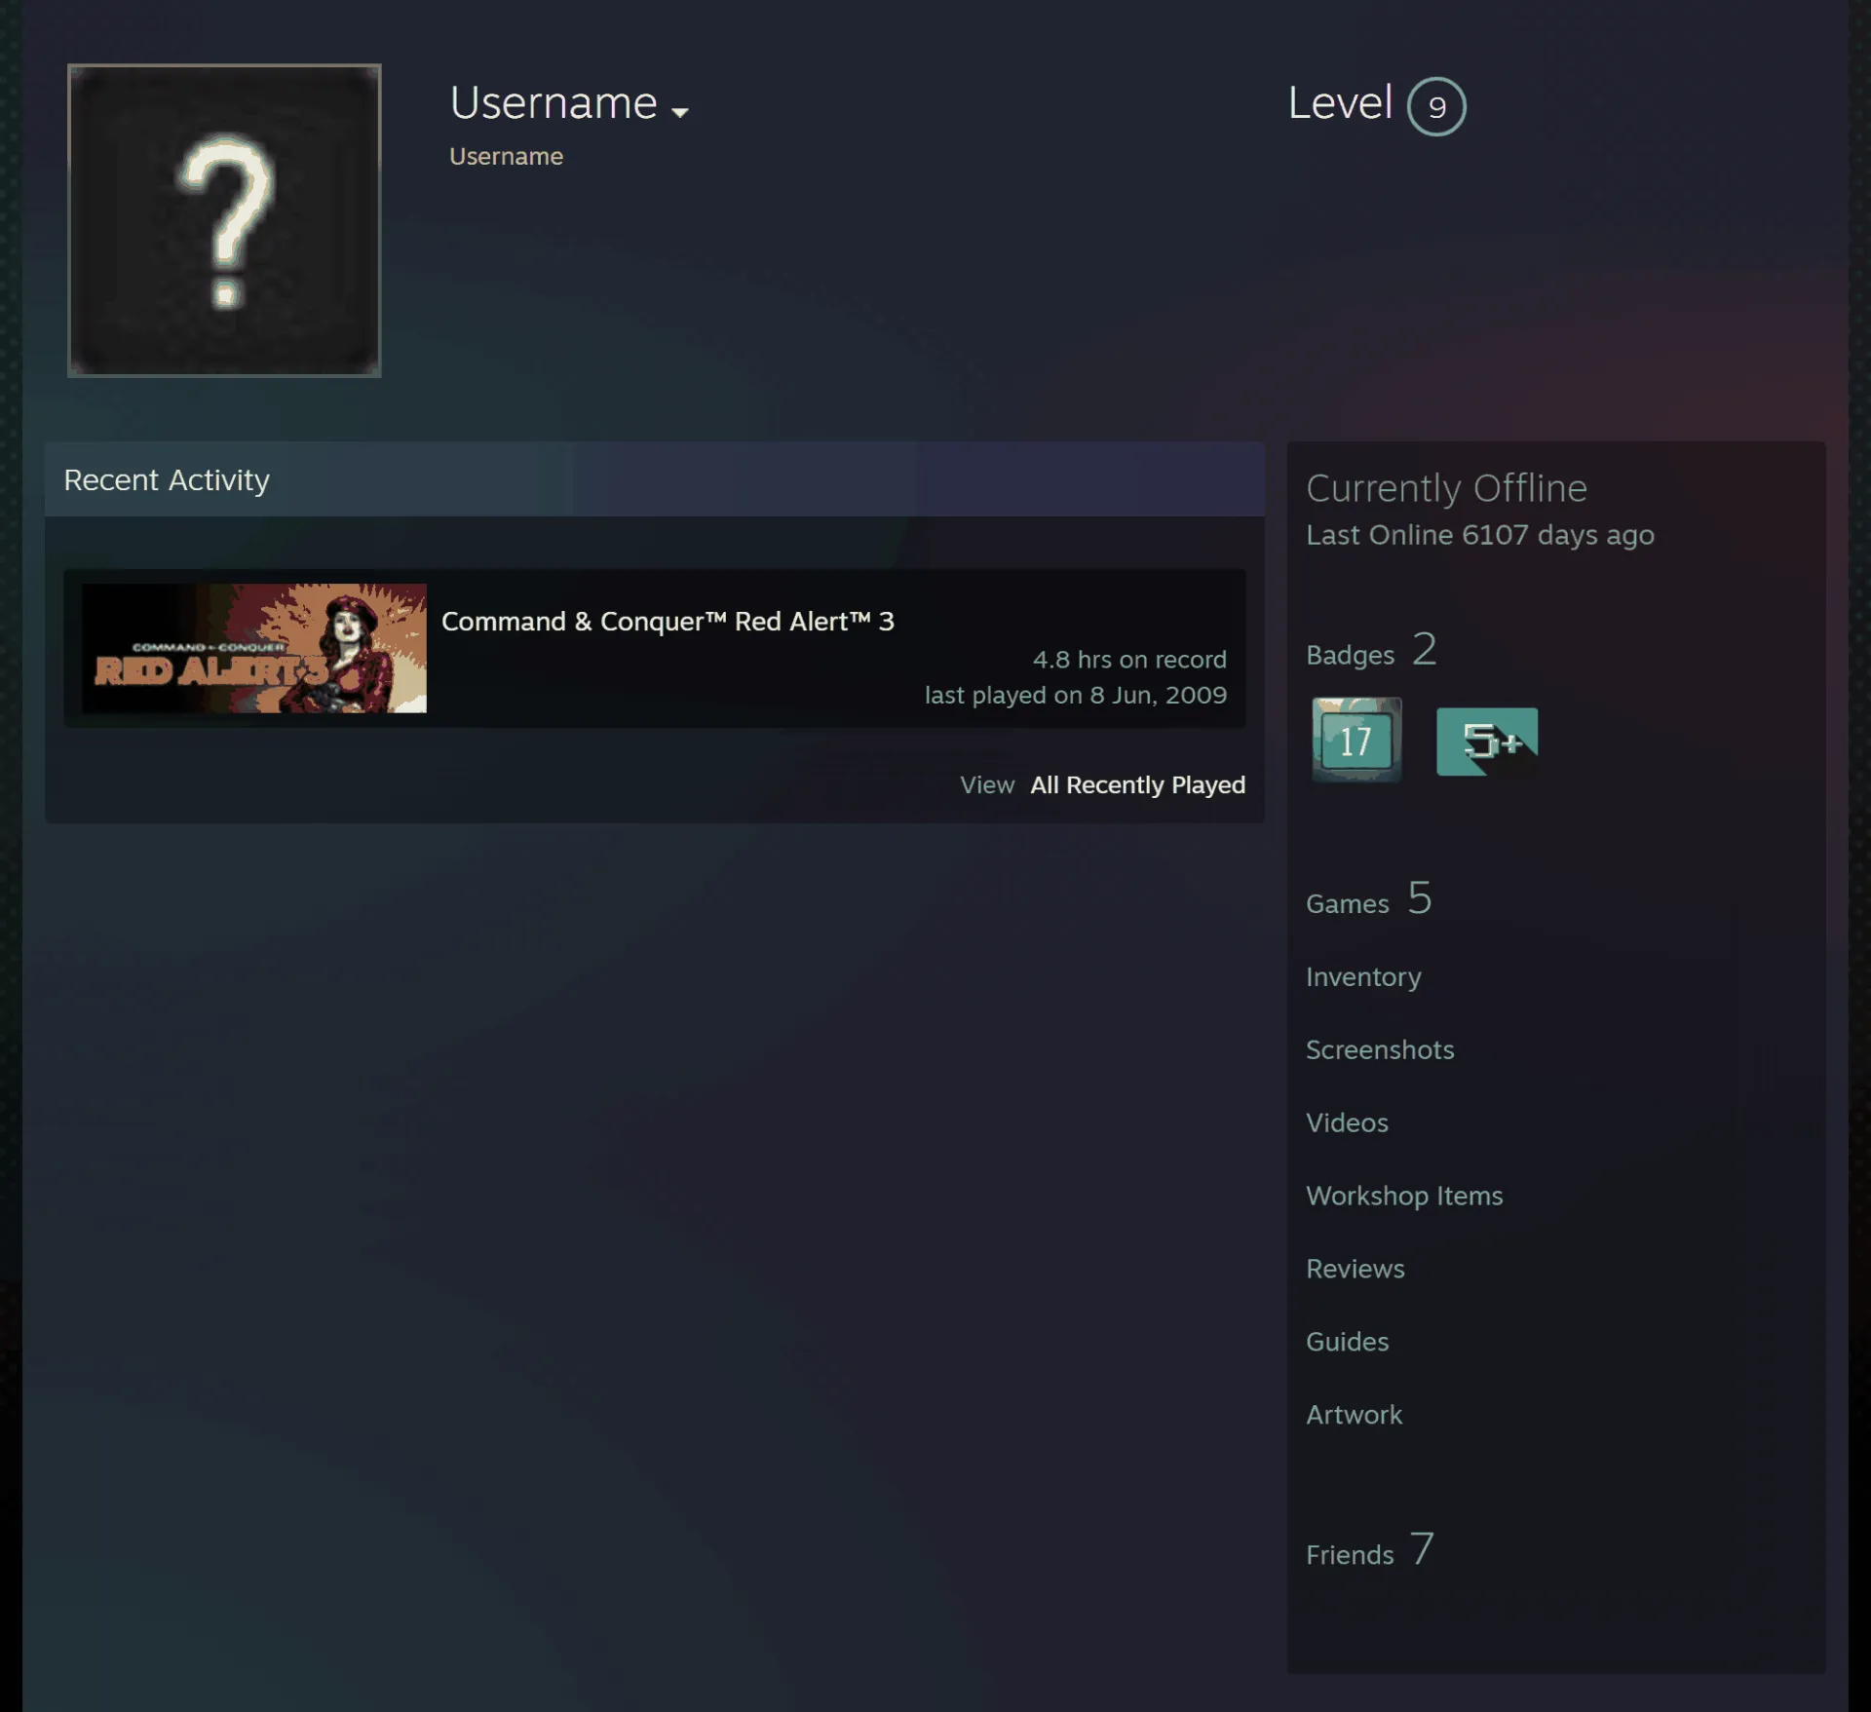The image size is (1871, 1712).
Task: Open the Red Alert 3 game banner
Action: point(254,648)
